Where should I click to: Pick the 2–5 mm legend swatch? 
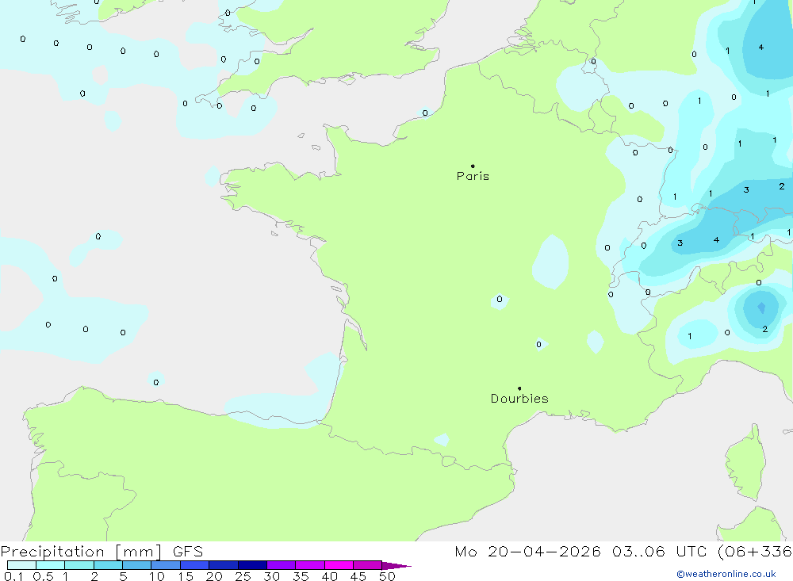[108, 565]
